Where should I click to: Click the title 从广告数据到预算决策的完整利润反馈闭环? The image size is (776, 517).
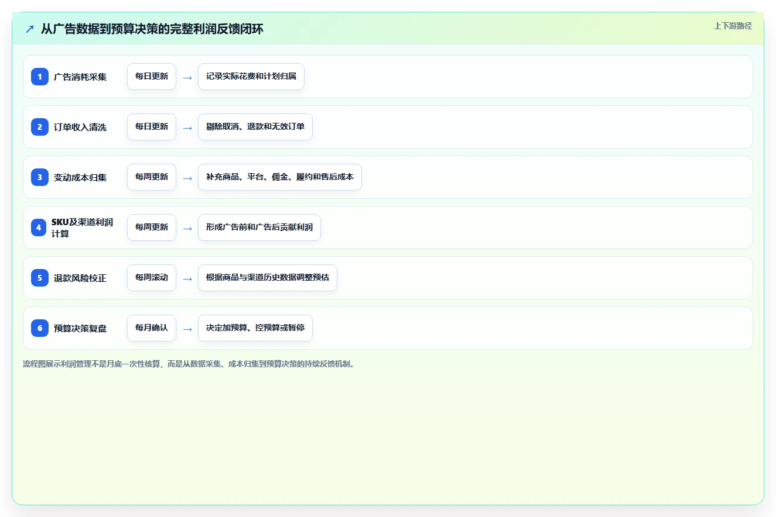pos(152,29)
